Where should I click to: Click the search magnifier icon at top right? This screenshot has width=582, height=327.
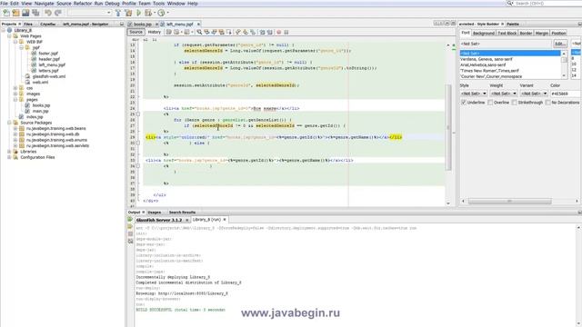510,4
